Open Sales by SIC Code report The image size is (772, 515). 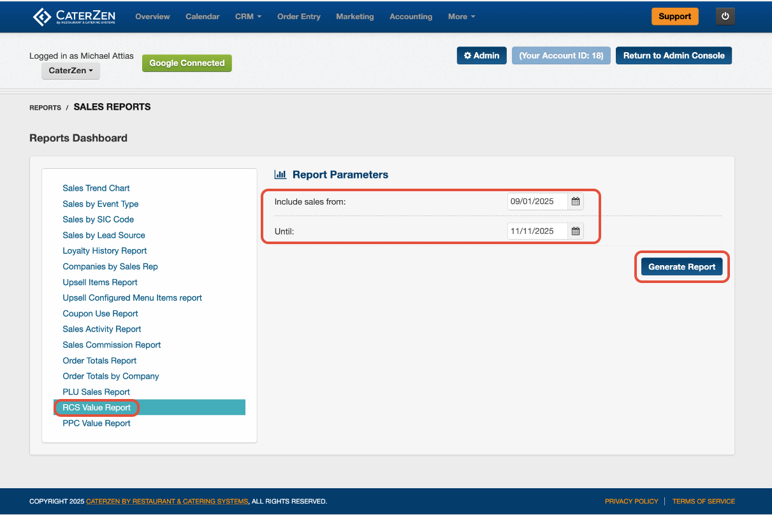(98, 219)
